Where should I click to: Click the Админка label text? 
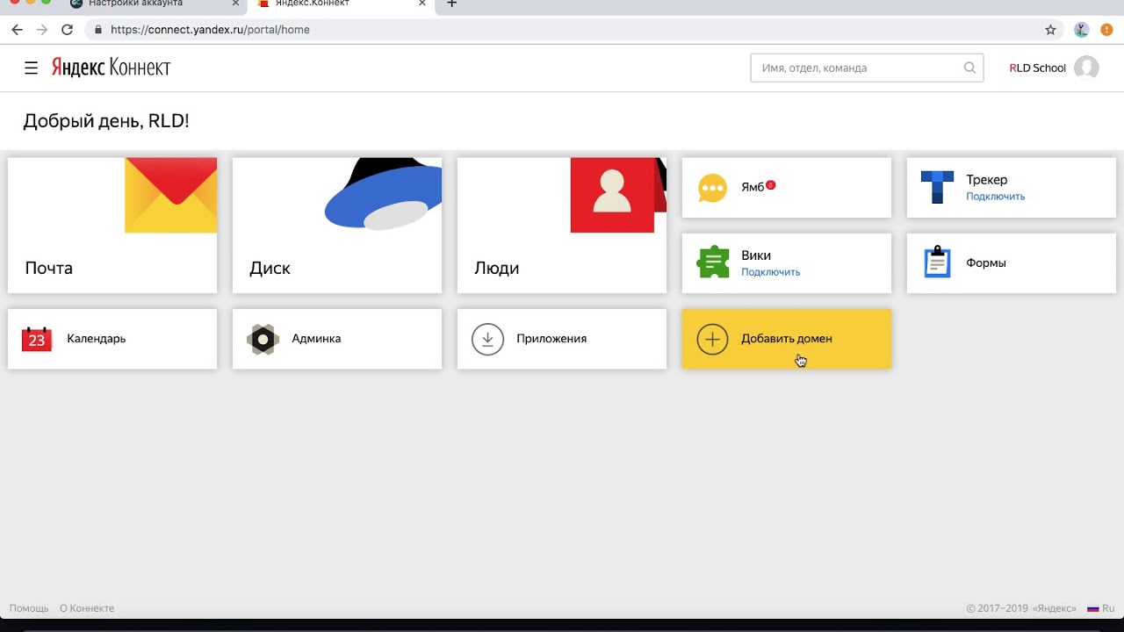[x=316, y=339]
